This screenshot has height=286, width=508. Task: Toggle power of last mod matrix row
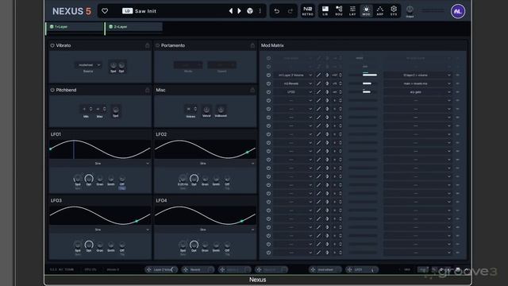(268, 253)
